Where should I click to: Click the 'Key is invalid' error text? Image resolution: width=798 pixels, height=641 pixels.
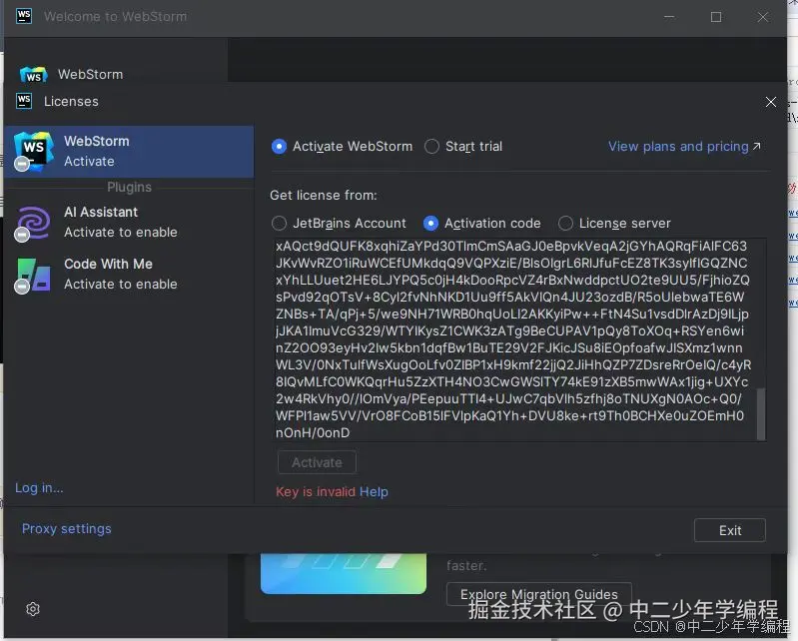[316, 492]
